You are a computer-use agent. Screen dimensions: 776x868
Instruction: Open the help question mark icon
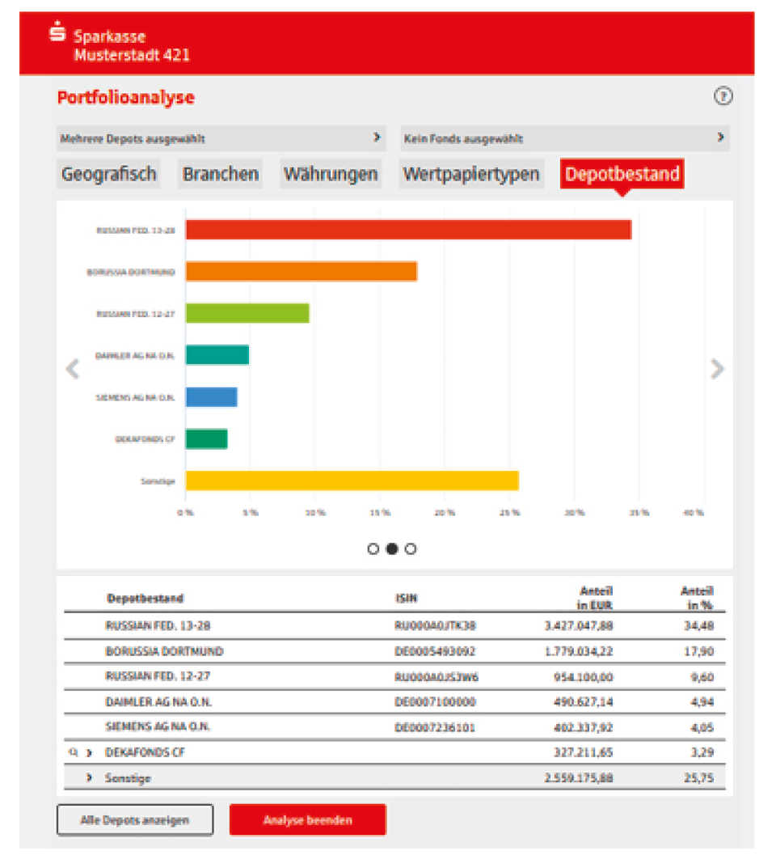point(723,96)
